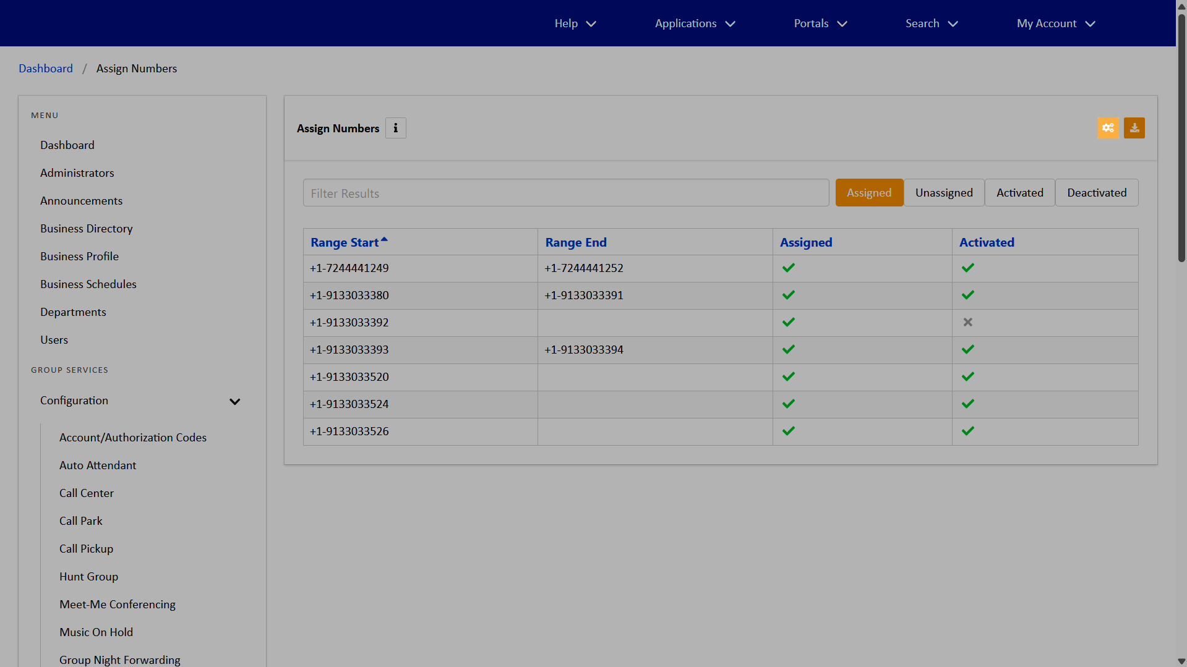
Task: Click the info icon beside Assign Numbers
Action: point(395,128)
